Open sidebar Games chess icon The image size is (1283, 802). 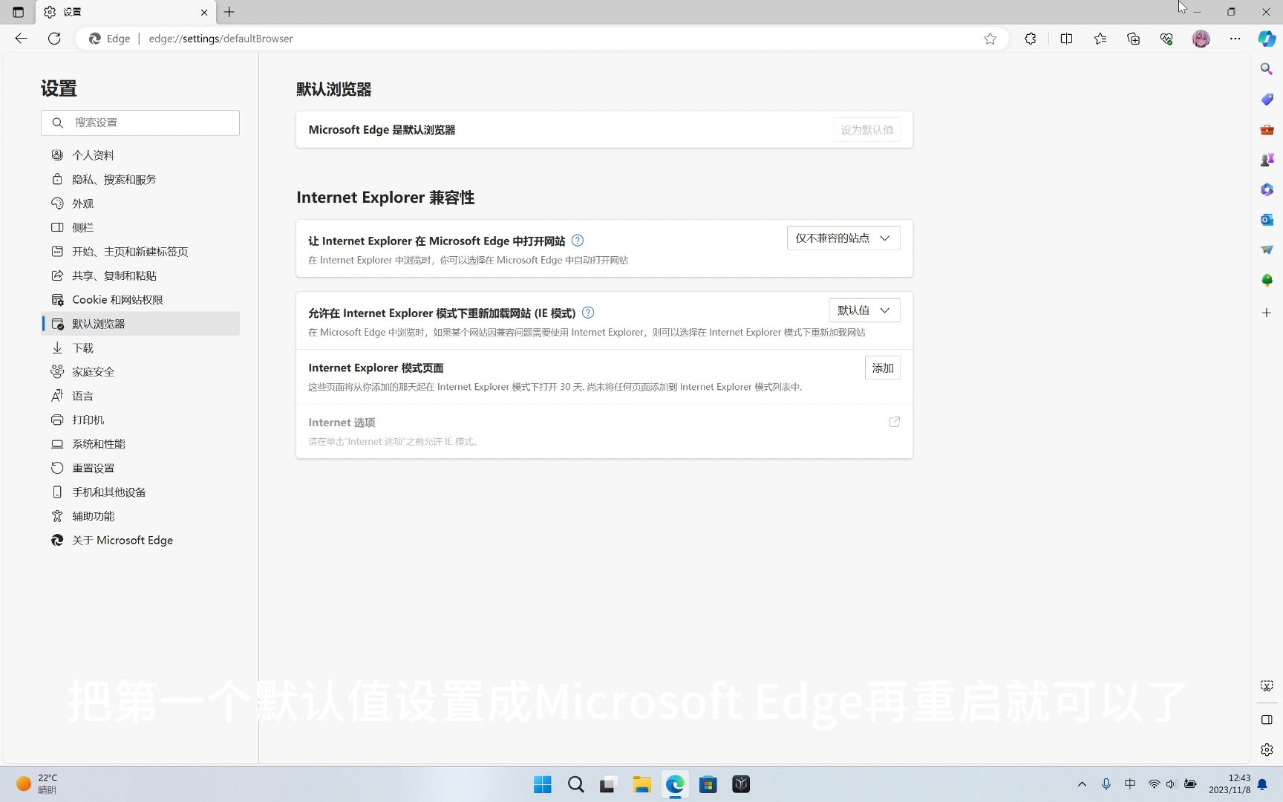click(x=1267, y=160)
